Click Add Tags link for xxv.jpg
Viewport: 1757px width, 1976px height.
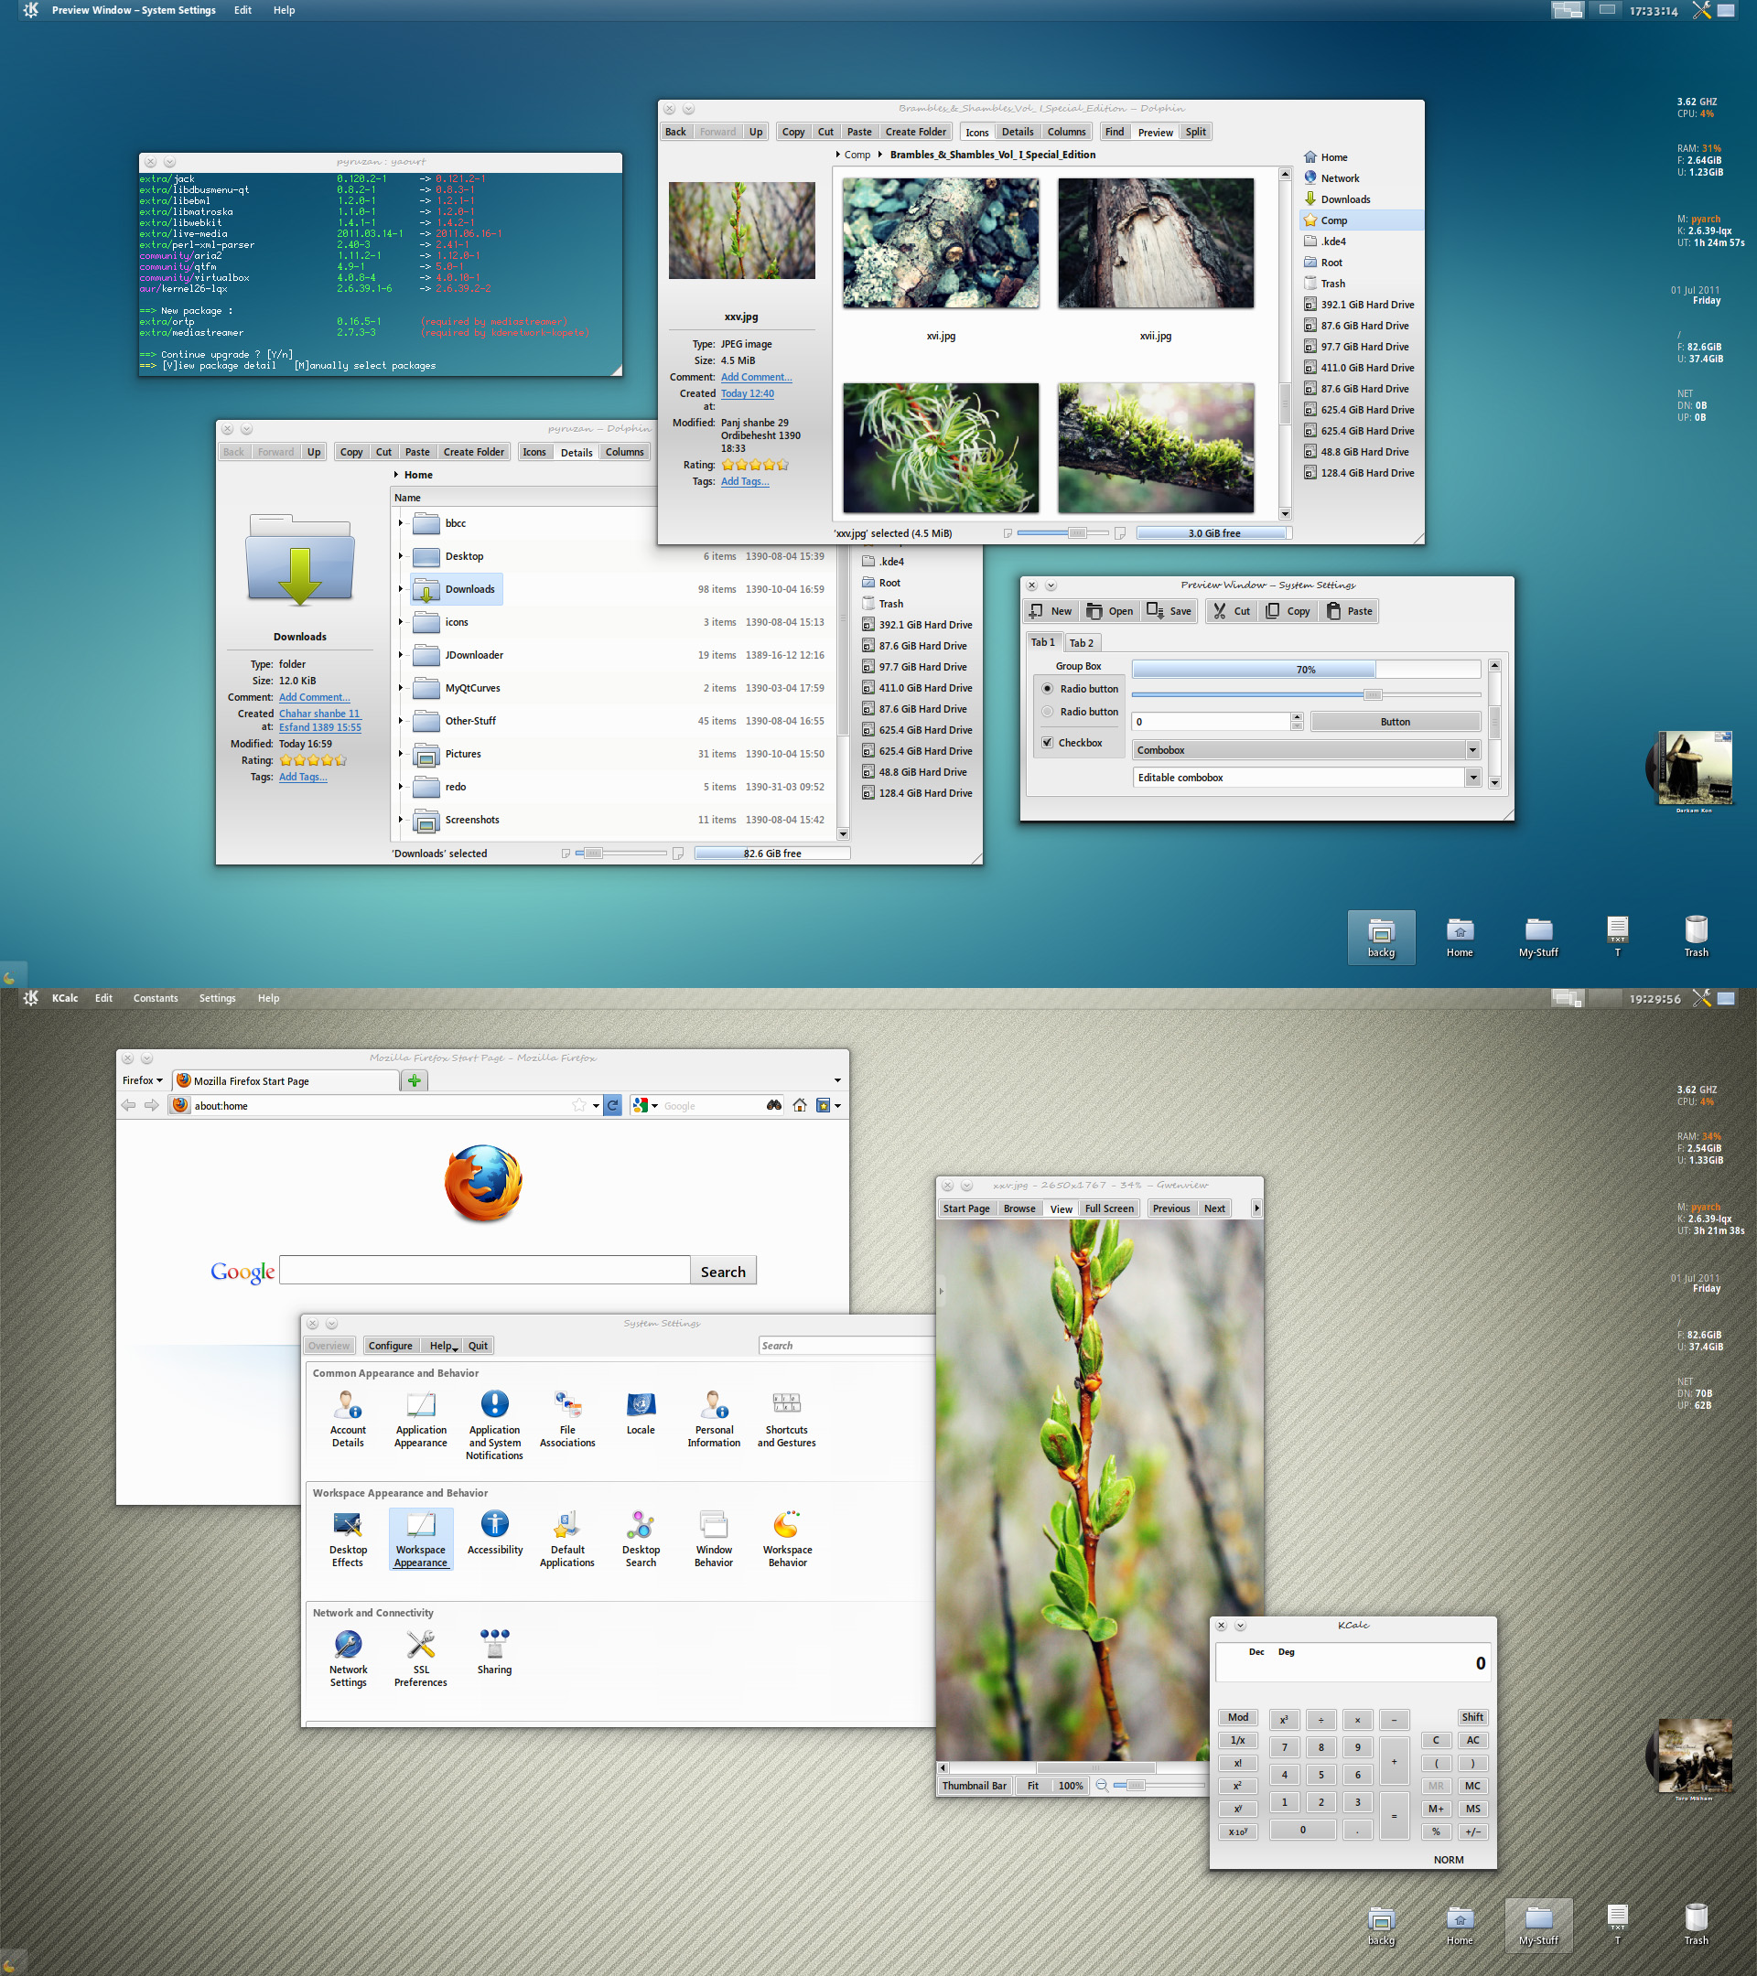coord(745,481)
